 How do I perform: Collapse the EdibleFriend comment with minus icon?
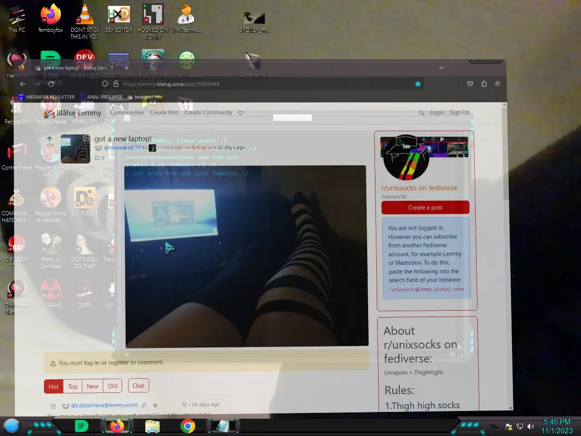(x=53, y=406)
